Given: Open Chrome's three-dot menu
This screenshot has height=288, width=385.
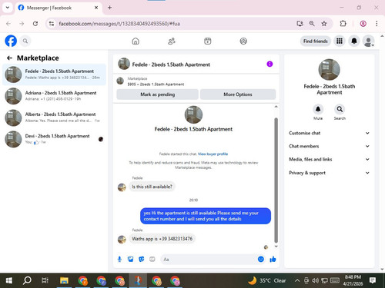Looking at the screenshot, I should pos(377,24).
